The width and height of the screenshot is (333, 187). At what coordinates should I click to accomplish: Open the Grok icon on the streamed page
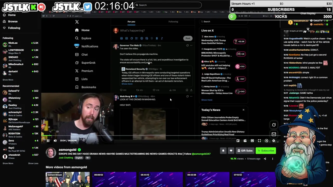(x=274, y=125)
